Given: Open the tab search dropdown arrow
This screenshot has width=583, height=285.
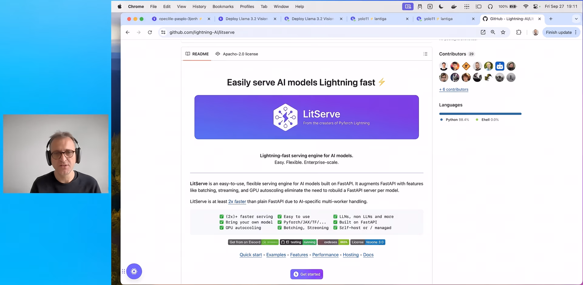Looking at the screenshot, I should (576, 19).
